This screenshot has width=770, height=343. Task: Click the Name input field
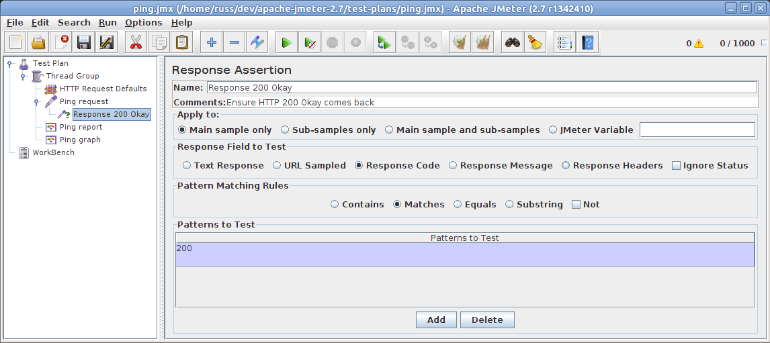pos(482,87)
